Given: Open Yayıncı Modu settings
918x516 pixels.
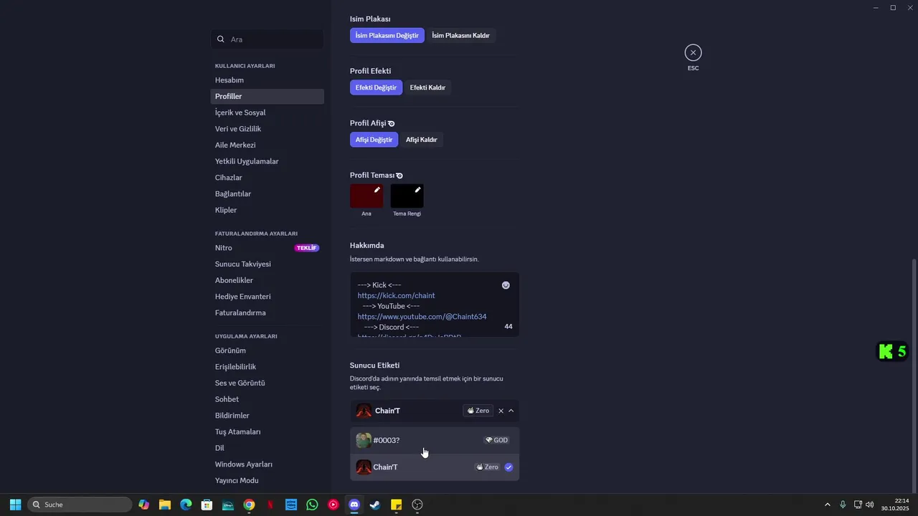Looking at the screenshot, I should point(268,481).
